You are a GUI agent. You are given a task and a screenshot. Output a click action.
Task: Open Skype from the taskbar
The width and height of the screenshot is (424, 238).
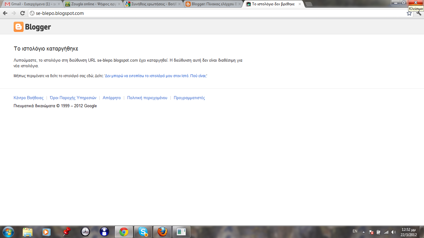143,232
